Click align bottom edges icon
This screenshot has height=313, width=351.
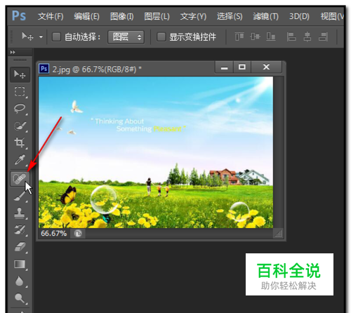pyautogui.click(x=271, y=36)
